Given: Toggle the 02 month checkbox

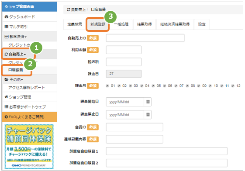Looking at the screenshot, I should pos(119,86).
